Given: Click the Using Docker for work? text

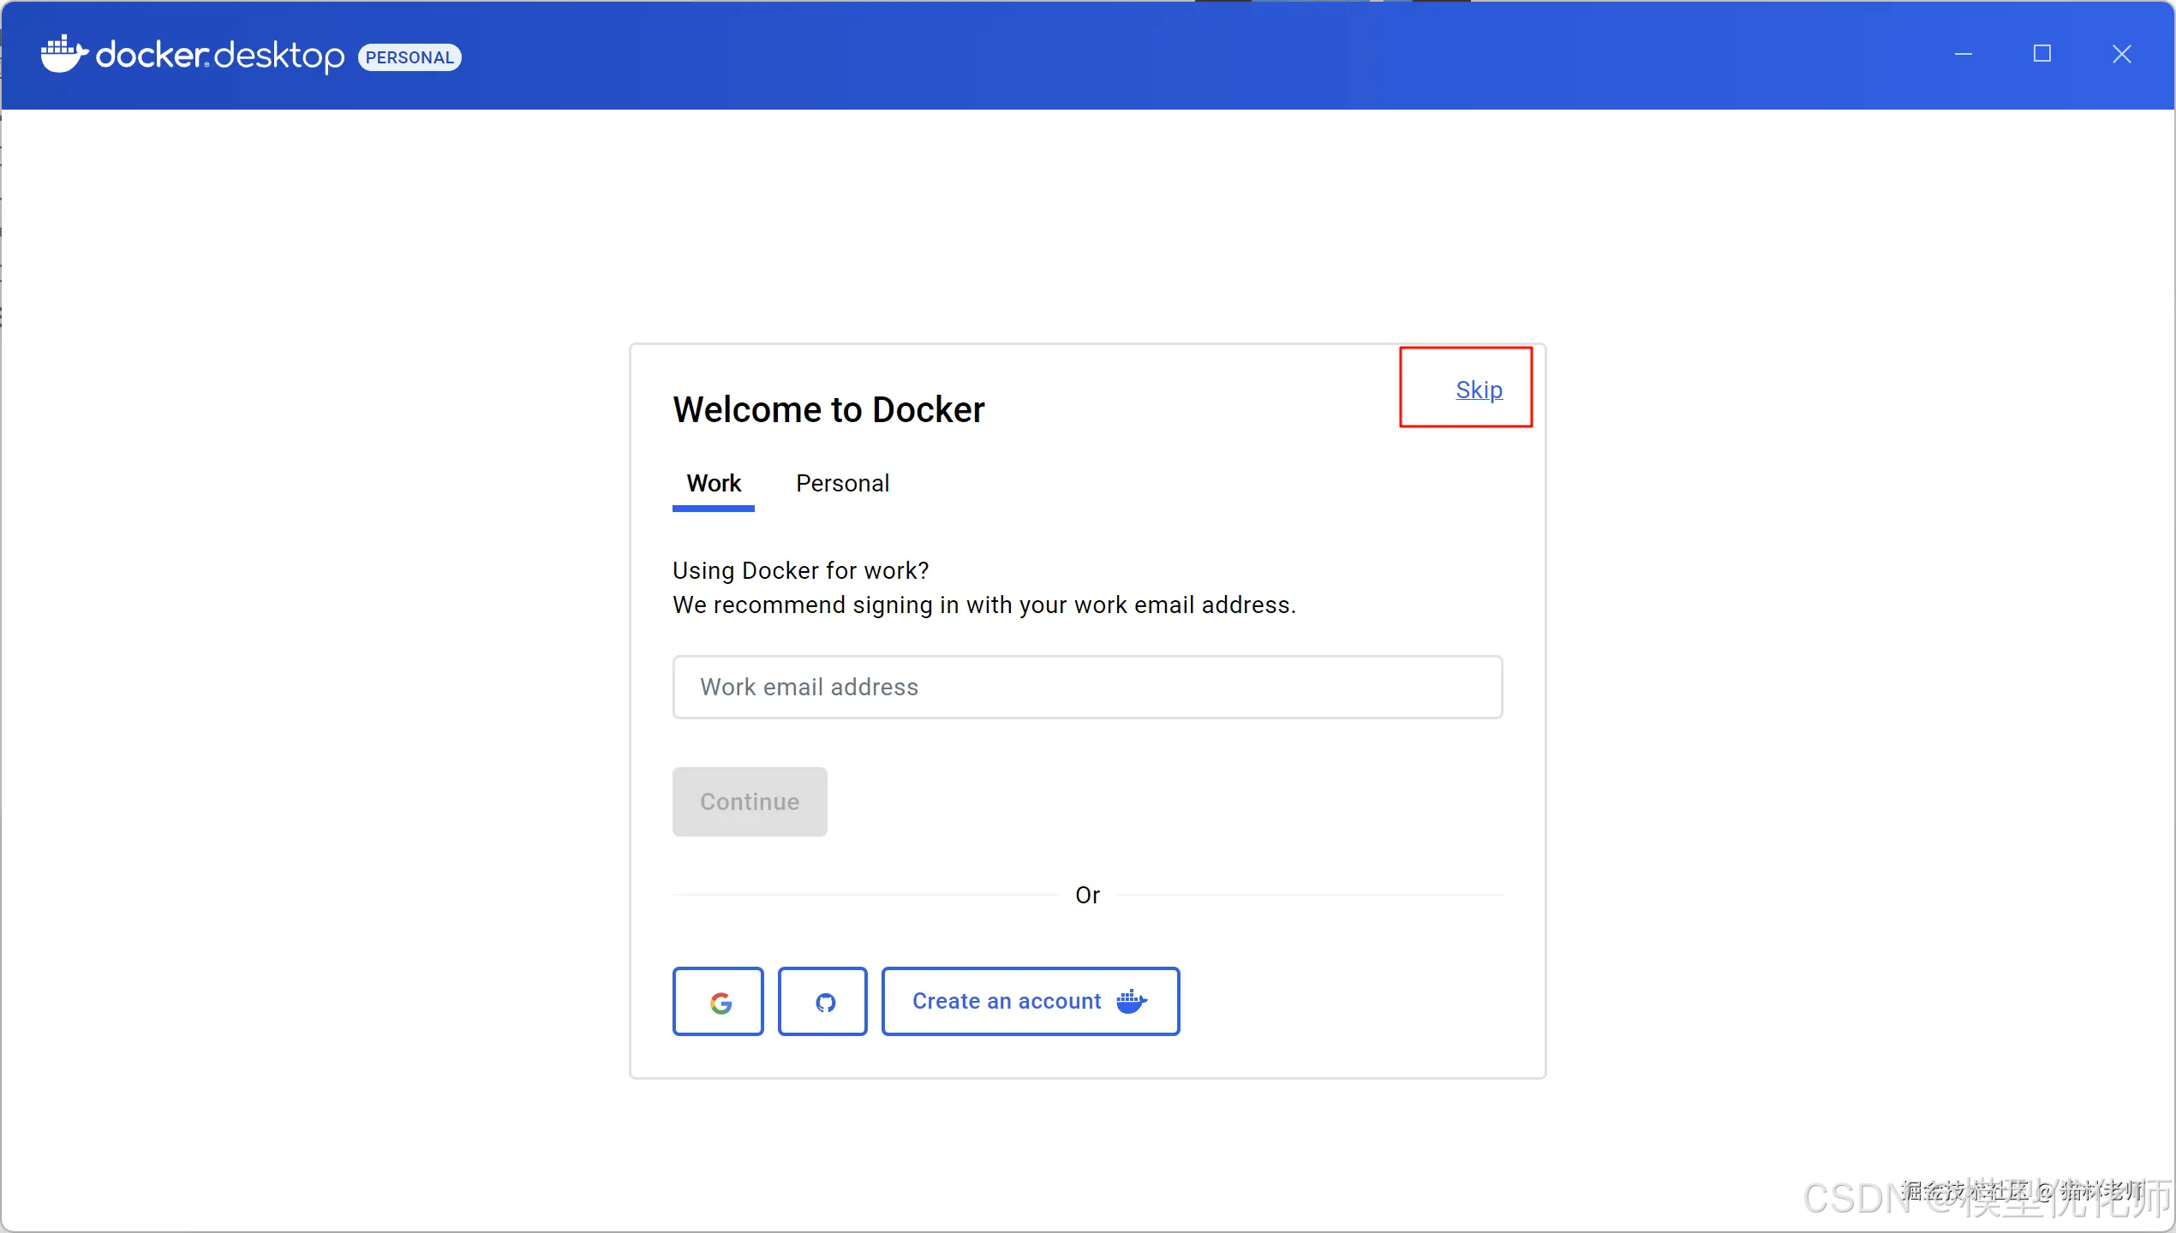Looking at the screenshot, I should 800,570.
